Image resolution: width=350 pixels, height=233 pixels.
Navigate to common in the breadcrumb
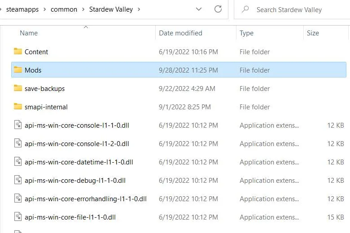coord(64,9)
